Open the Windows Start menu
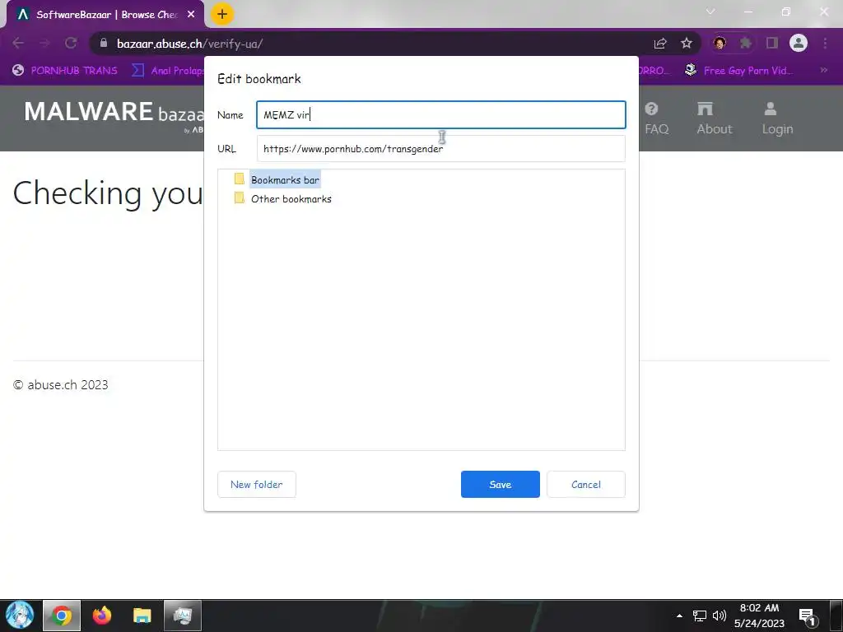This screenshot has width=843, height=632. point(20,616)
